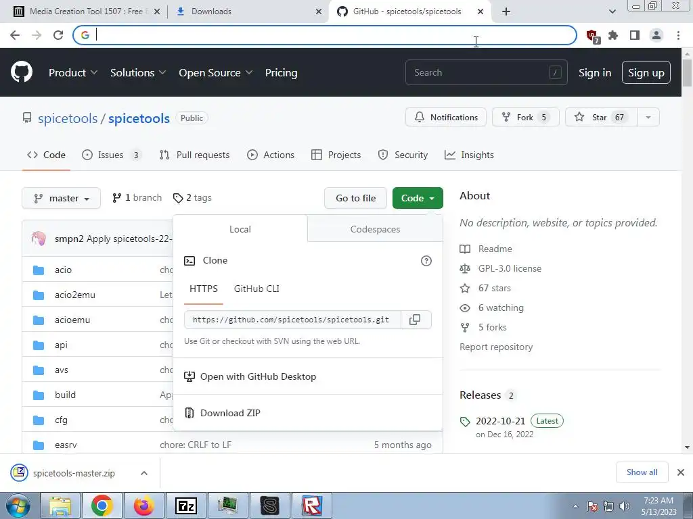Click the page vertical scrollbar thumb

pyautogui.click(x=687, y=73)
